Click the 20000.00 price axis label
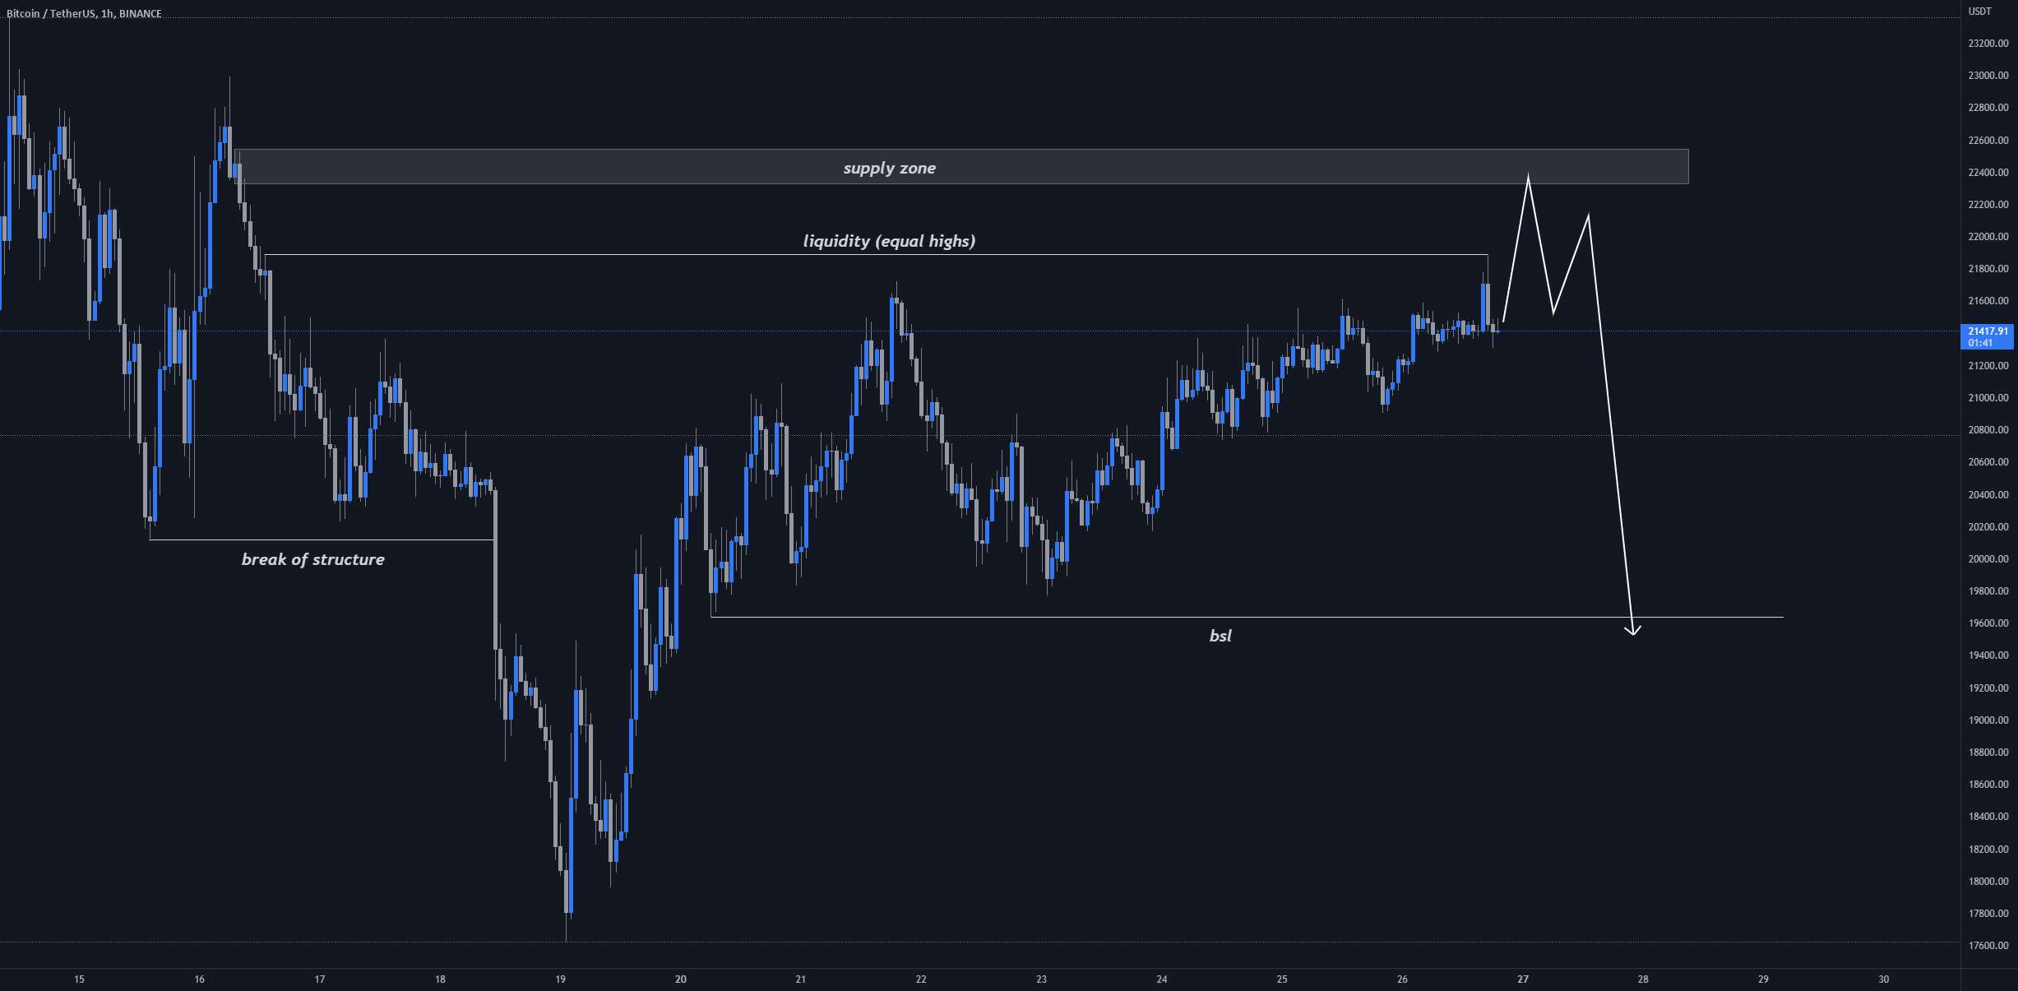Screen dimensions: 2018x991 pyautogui.click(x=1988, y=559)
